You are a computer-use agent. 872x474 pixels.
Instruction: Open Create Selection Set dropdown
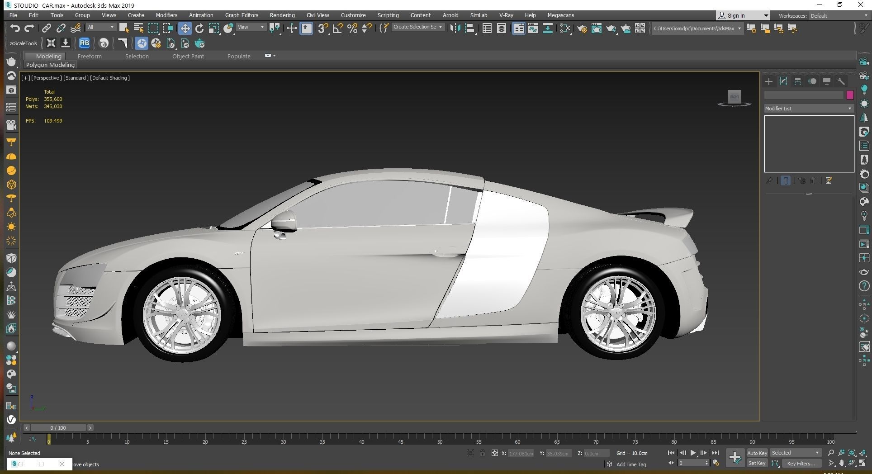pyautogui.click(x=417, y=27)
